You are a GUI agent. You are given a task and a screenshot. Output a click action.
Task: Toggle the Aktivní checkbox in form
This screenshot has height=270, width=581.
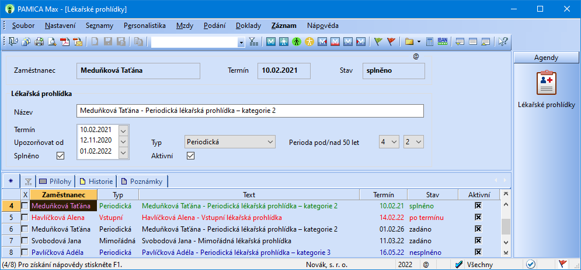[x=190, y=156]
